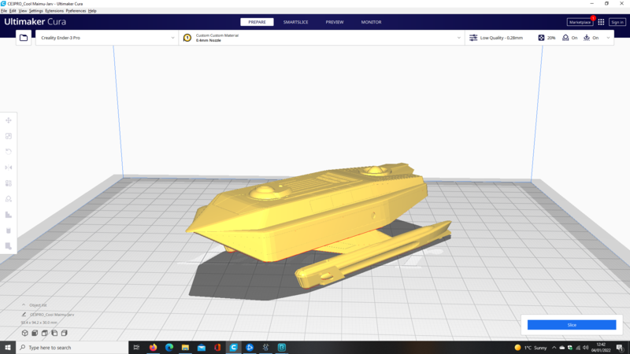
Task: Collapse the Object list chevron
Action: pos(24,305)
